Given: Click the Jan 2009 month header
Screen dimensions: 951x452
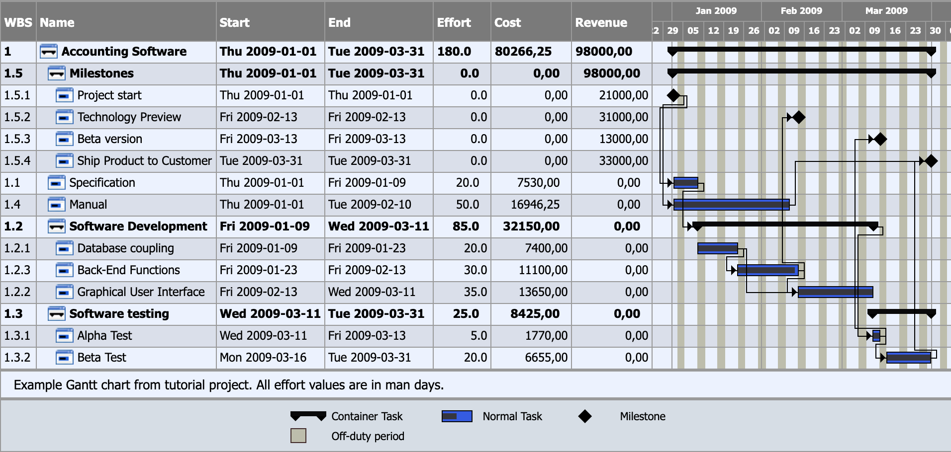Looking at the screenshot, I should coord(716,11).
